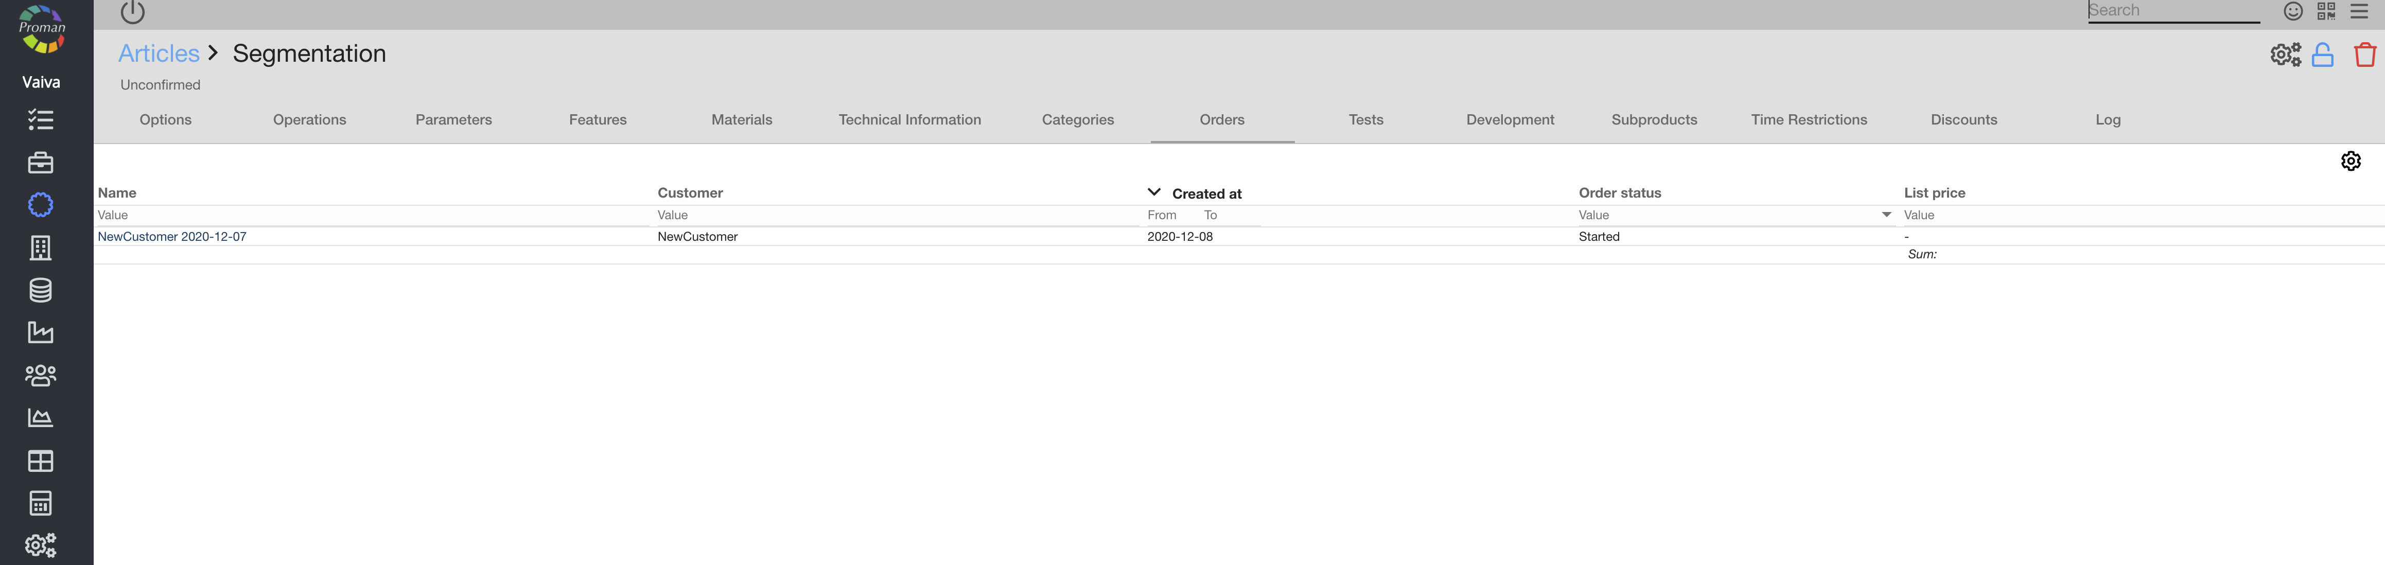Click the blue unlock padlock icon
Viewport: 2385px width, 565px height.
coord(2322,56)
